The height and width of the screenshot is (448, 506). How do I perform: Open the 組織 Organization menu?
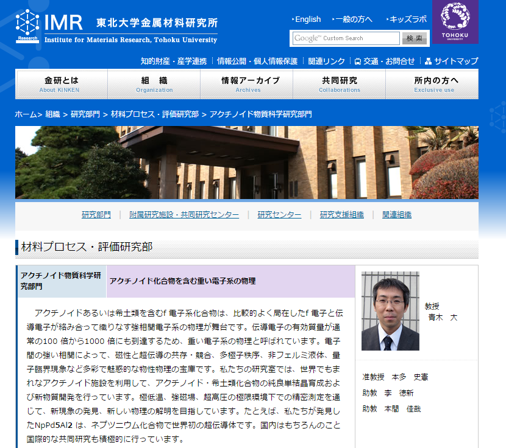pyautogui.click(x=154, y=84)
